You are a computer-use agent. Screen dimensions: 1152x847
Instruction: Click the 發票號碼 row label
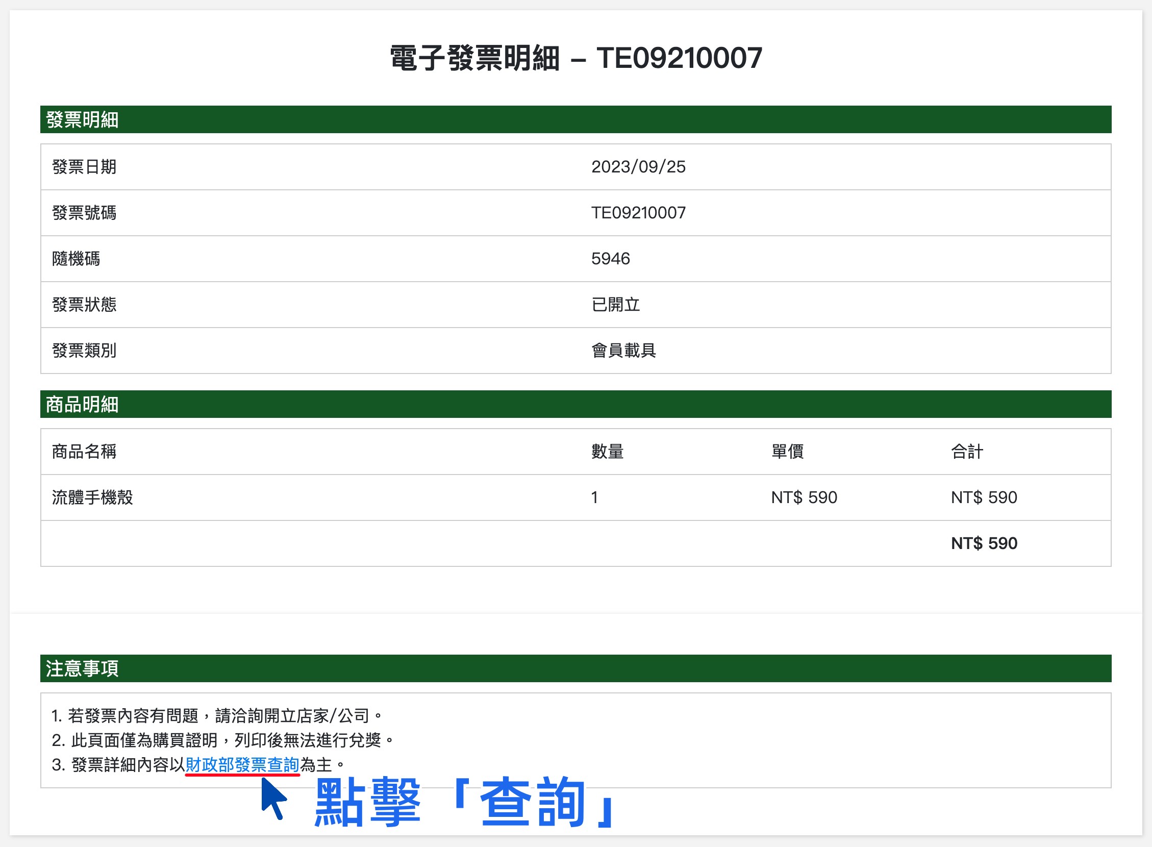84,213
